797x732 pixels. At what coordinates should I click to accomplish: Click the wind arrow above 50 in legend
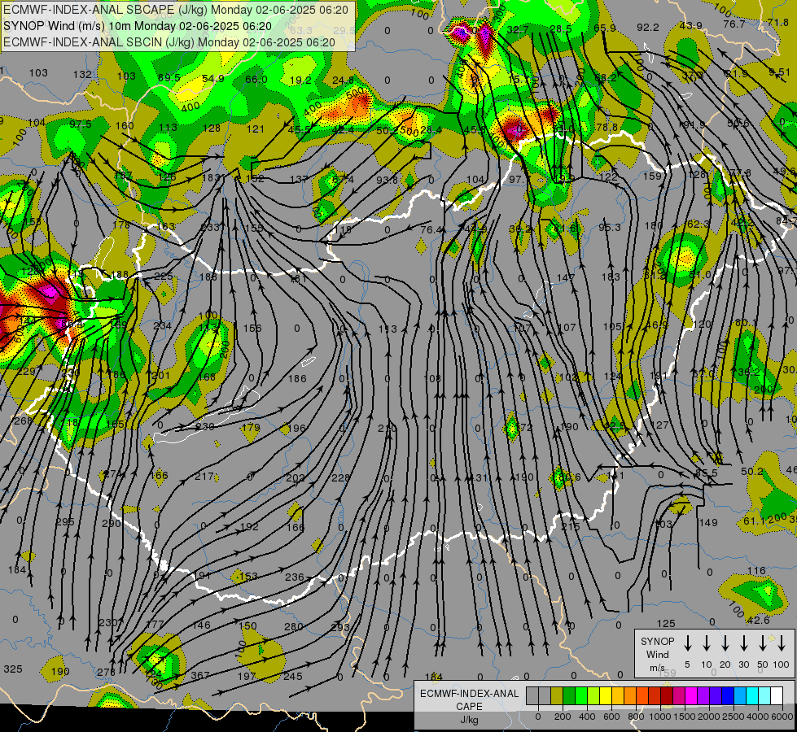click(x=763, y=643)
